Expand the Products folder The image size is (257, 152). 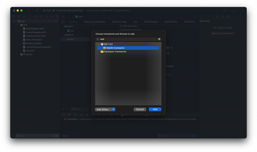point(16,54)
